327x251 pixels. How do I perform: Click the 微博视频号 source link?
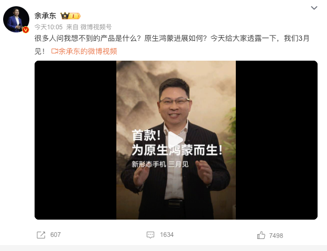(96, 27)
